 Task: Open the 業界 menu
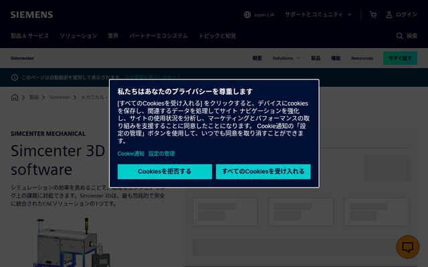113,36
